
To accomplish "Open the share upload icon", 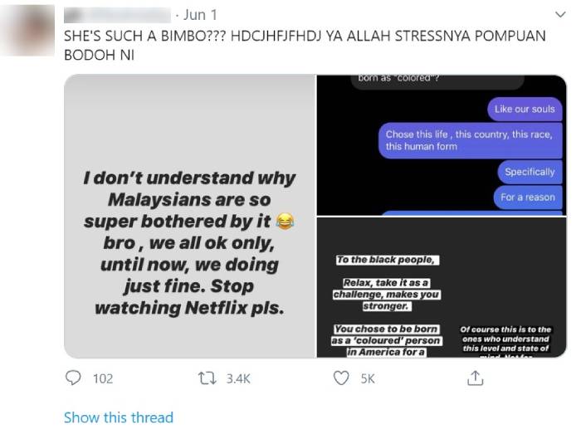I will click(476, 378).
